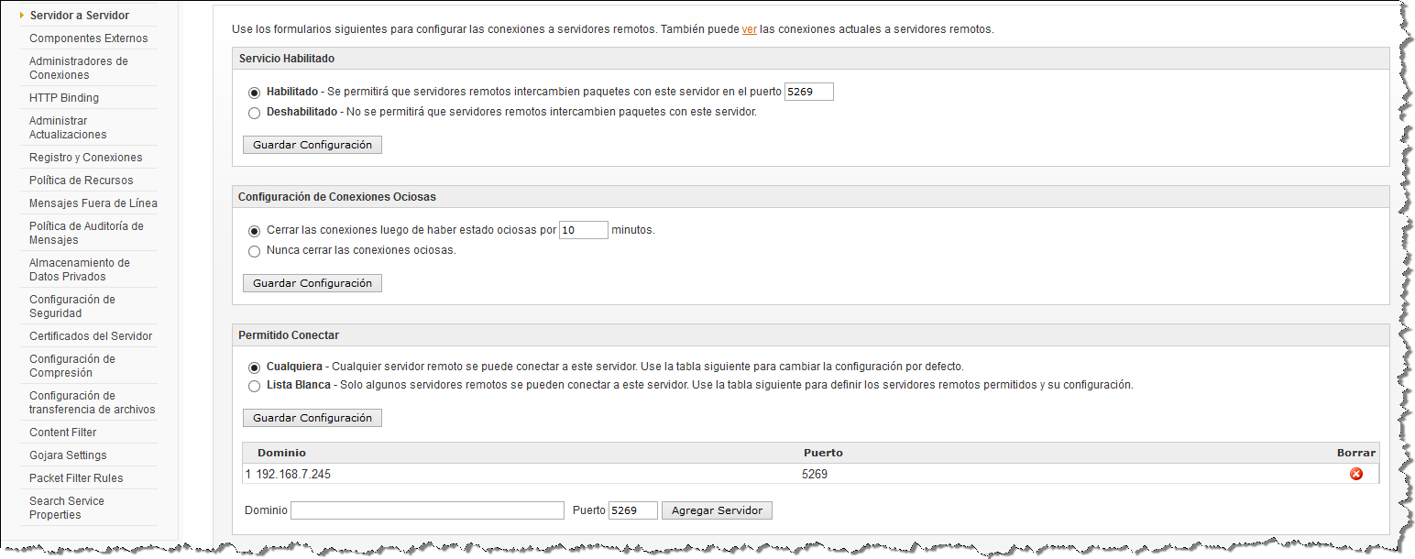
Task: Open Servidor a Servidor sidebar item
Action: [x=79, y=16]
